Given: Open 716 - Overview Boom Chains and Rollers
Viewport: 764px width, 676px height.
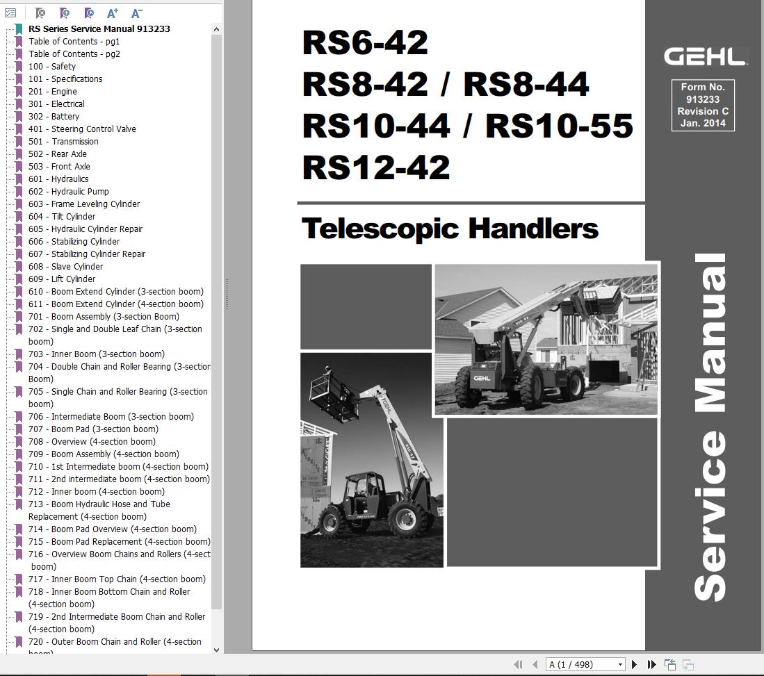Looking at the screenshot, I should (120, 561).
